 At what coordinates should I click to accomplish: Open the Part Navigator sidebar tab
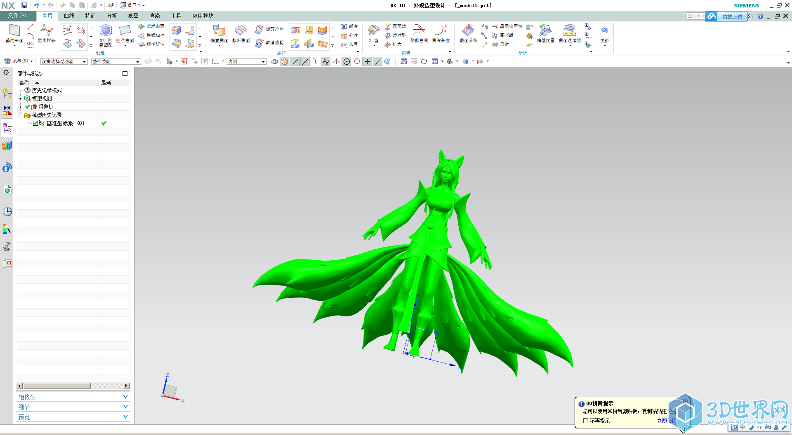pyautogui.click(x=7, y=128)
